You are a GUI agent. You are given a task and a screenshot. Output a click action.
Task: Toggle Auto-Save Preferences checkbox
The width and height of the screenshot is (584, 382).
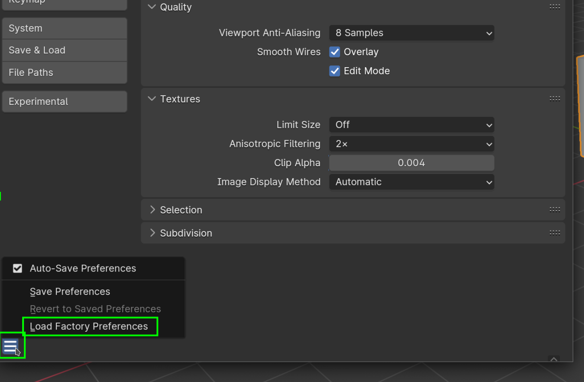18,268
